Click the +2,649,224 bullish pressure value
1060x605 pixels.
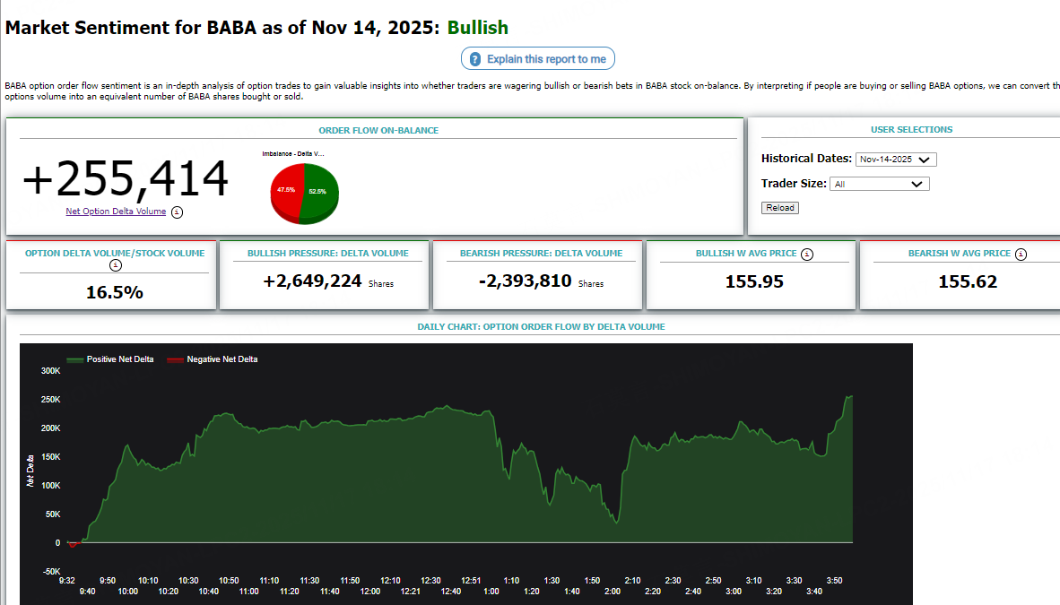coord(312,281)
